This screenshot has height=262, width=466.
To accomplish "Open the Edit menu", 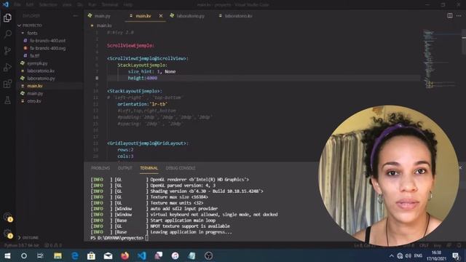I will click(x=30, y=5).
